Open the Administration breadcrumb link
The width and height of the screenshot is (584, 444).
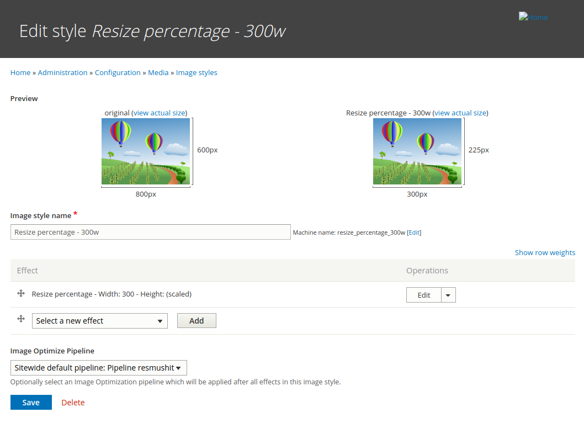(62, 73)
